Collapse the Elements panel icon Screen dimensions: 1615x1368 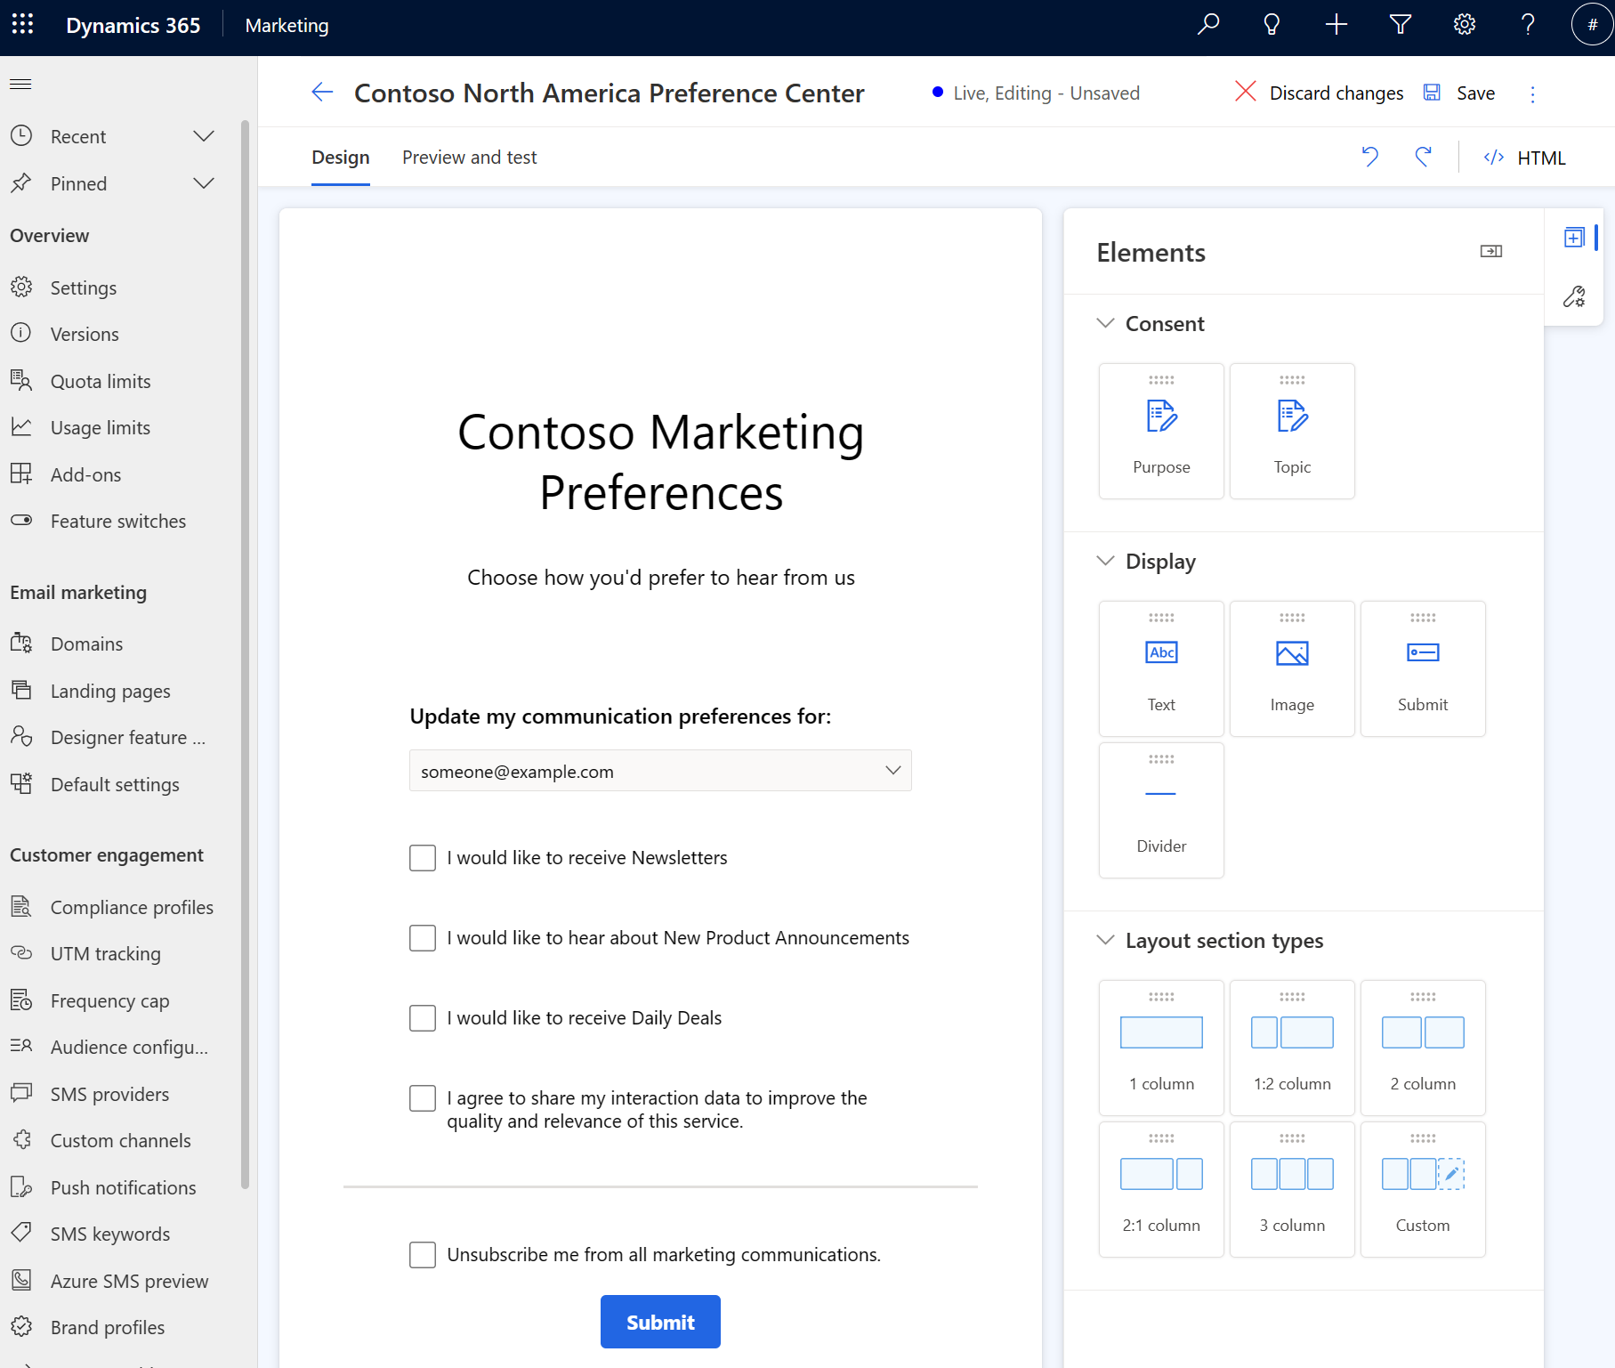coord(1491,252)
